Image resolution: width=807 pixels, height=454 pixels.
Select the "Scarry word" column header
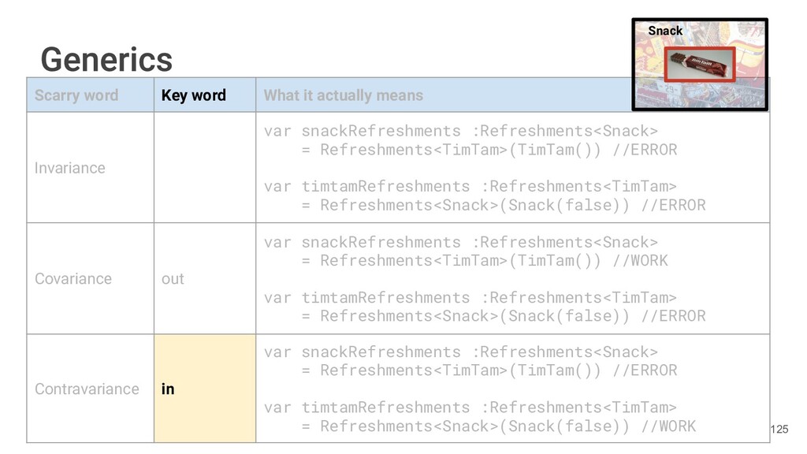[x=76, y=95]
